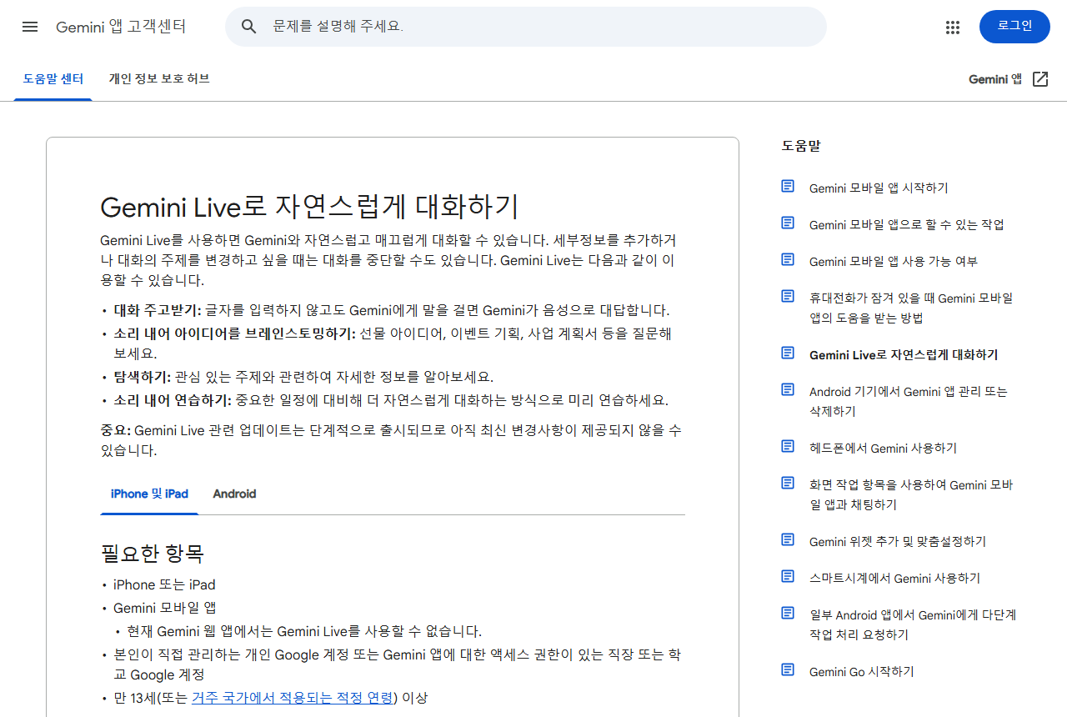The width and height of the screenshot is (1067, 717).
Task: Open 거주 국가에서 적용되는 적정 연령 link
Action: (x=292, y=698)
